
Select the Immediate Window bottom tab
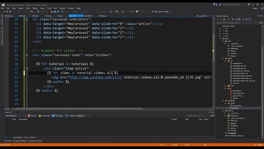35,141
